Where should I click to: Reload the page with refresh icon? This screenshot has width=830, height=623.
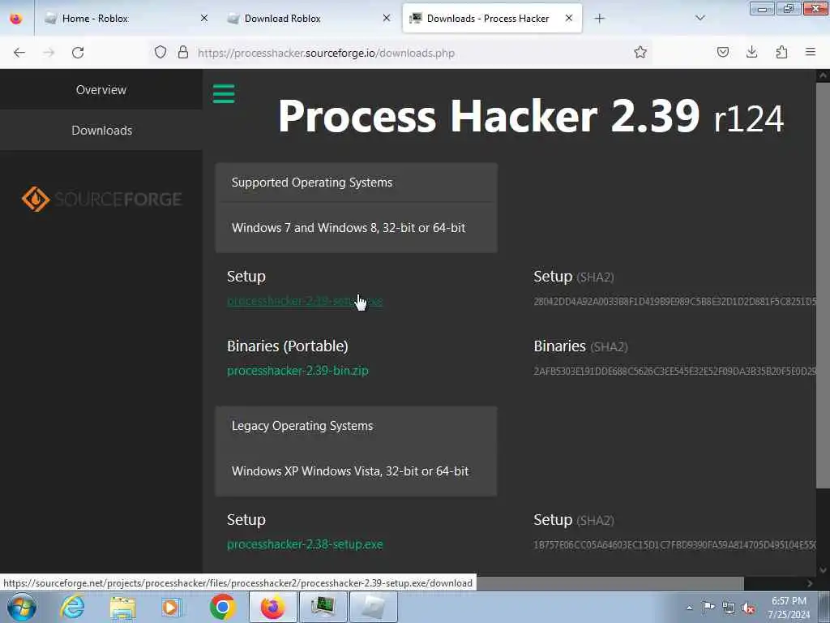click(78, 53)
